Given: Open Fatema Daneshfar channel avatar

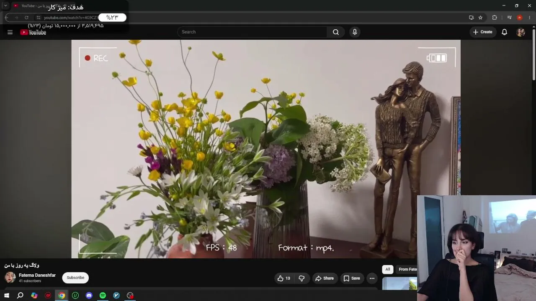Looking at the screenshot, I should point(10,277).
